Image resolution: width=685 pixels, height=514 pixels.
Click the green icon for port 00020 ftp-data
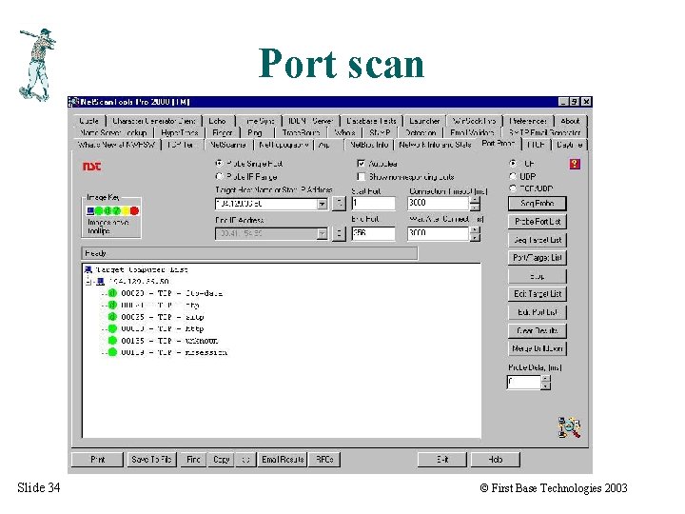[x=112, y=293]
